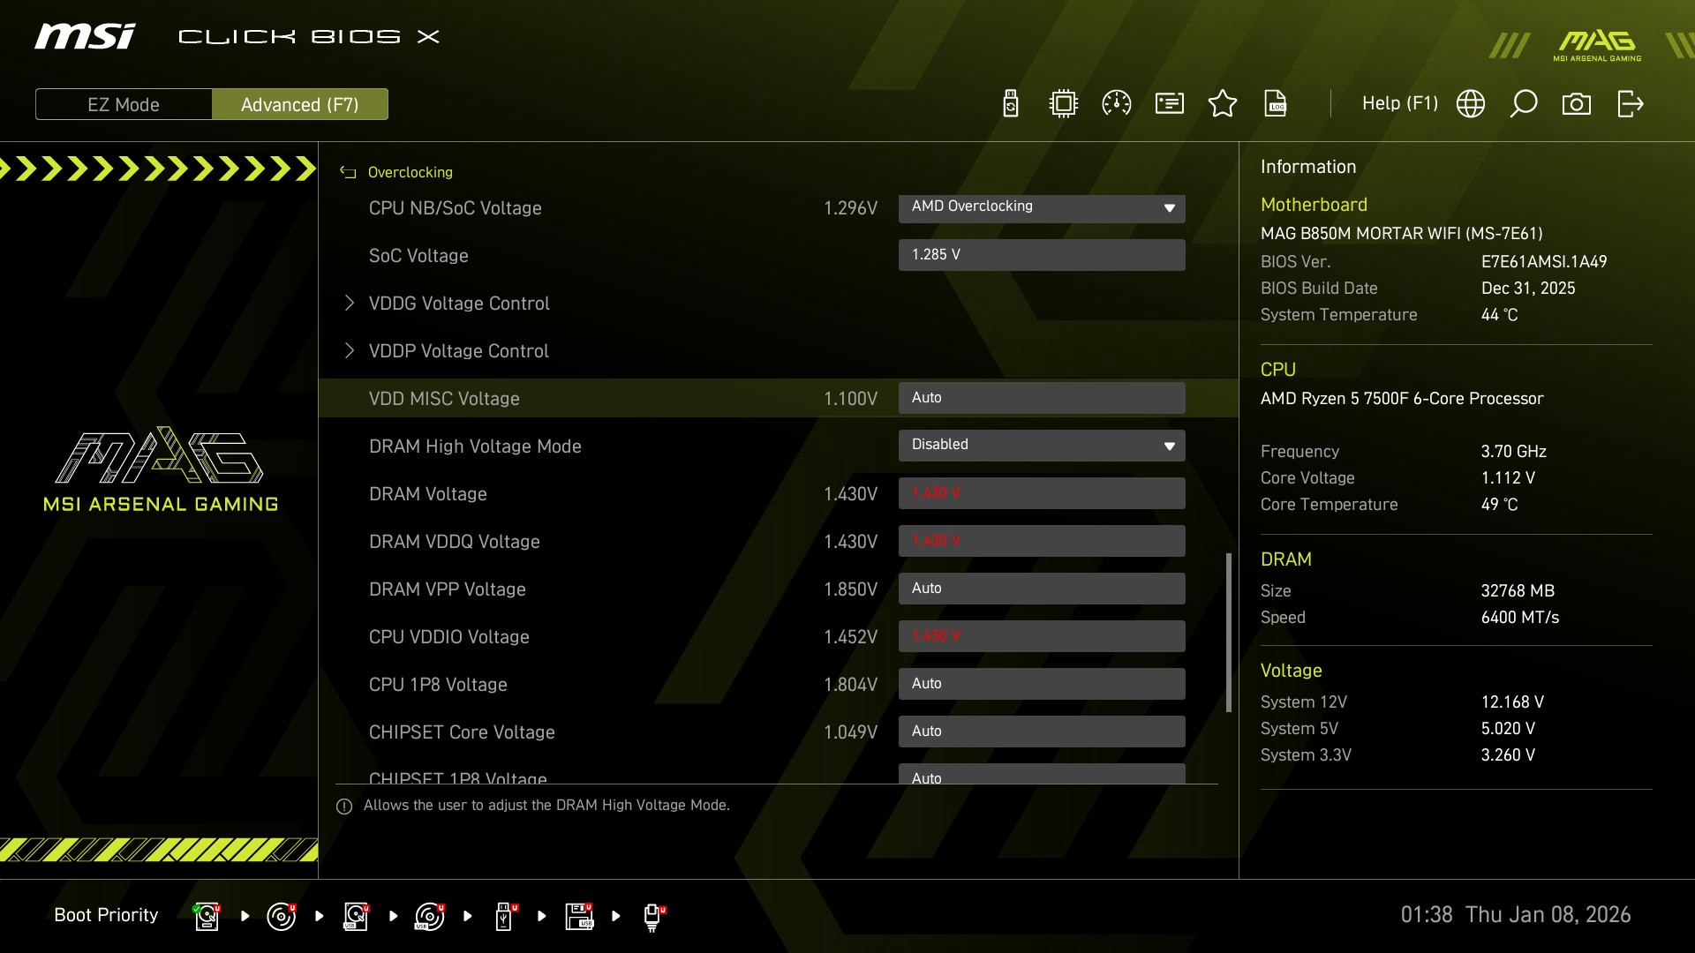Click the CPU 1P8 Voltage Auto field
The image size is (1695, 953).
point(1042,684)
